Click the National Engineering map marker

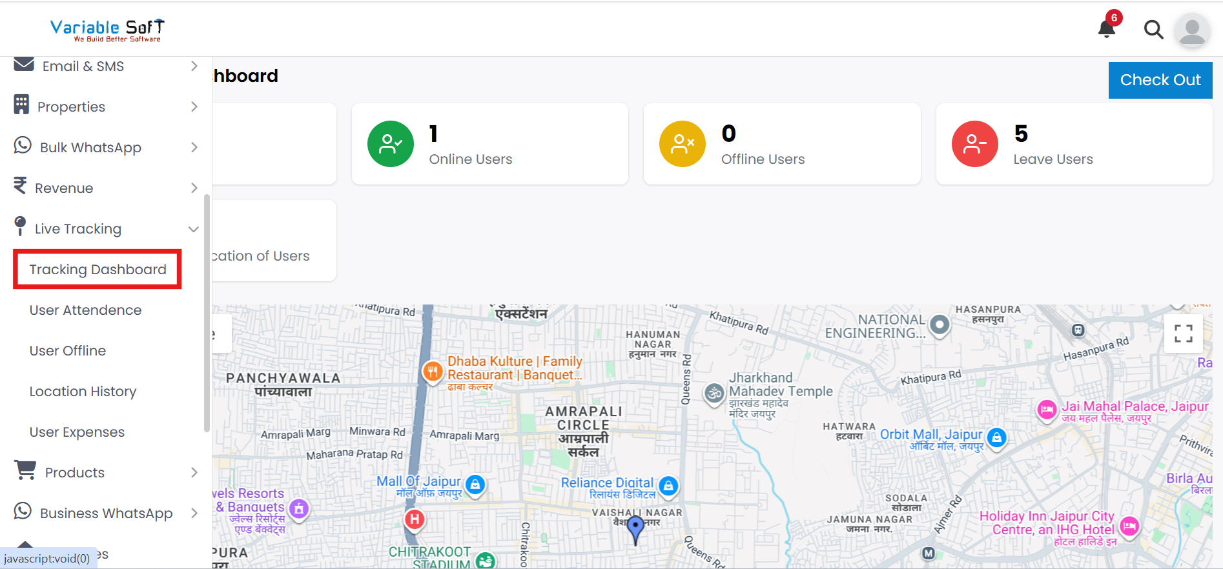940,324
